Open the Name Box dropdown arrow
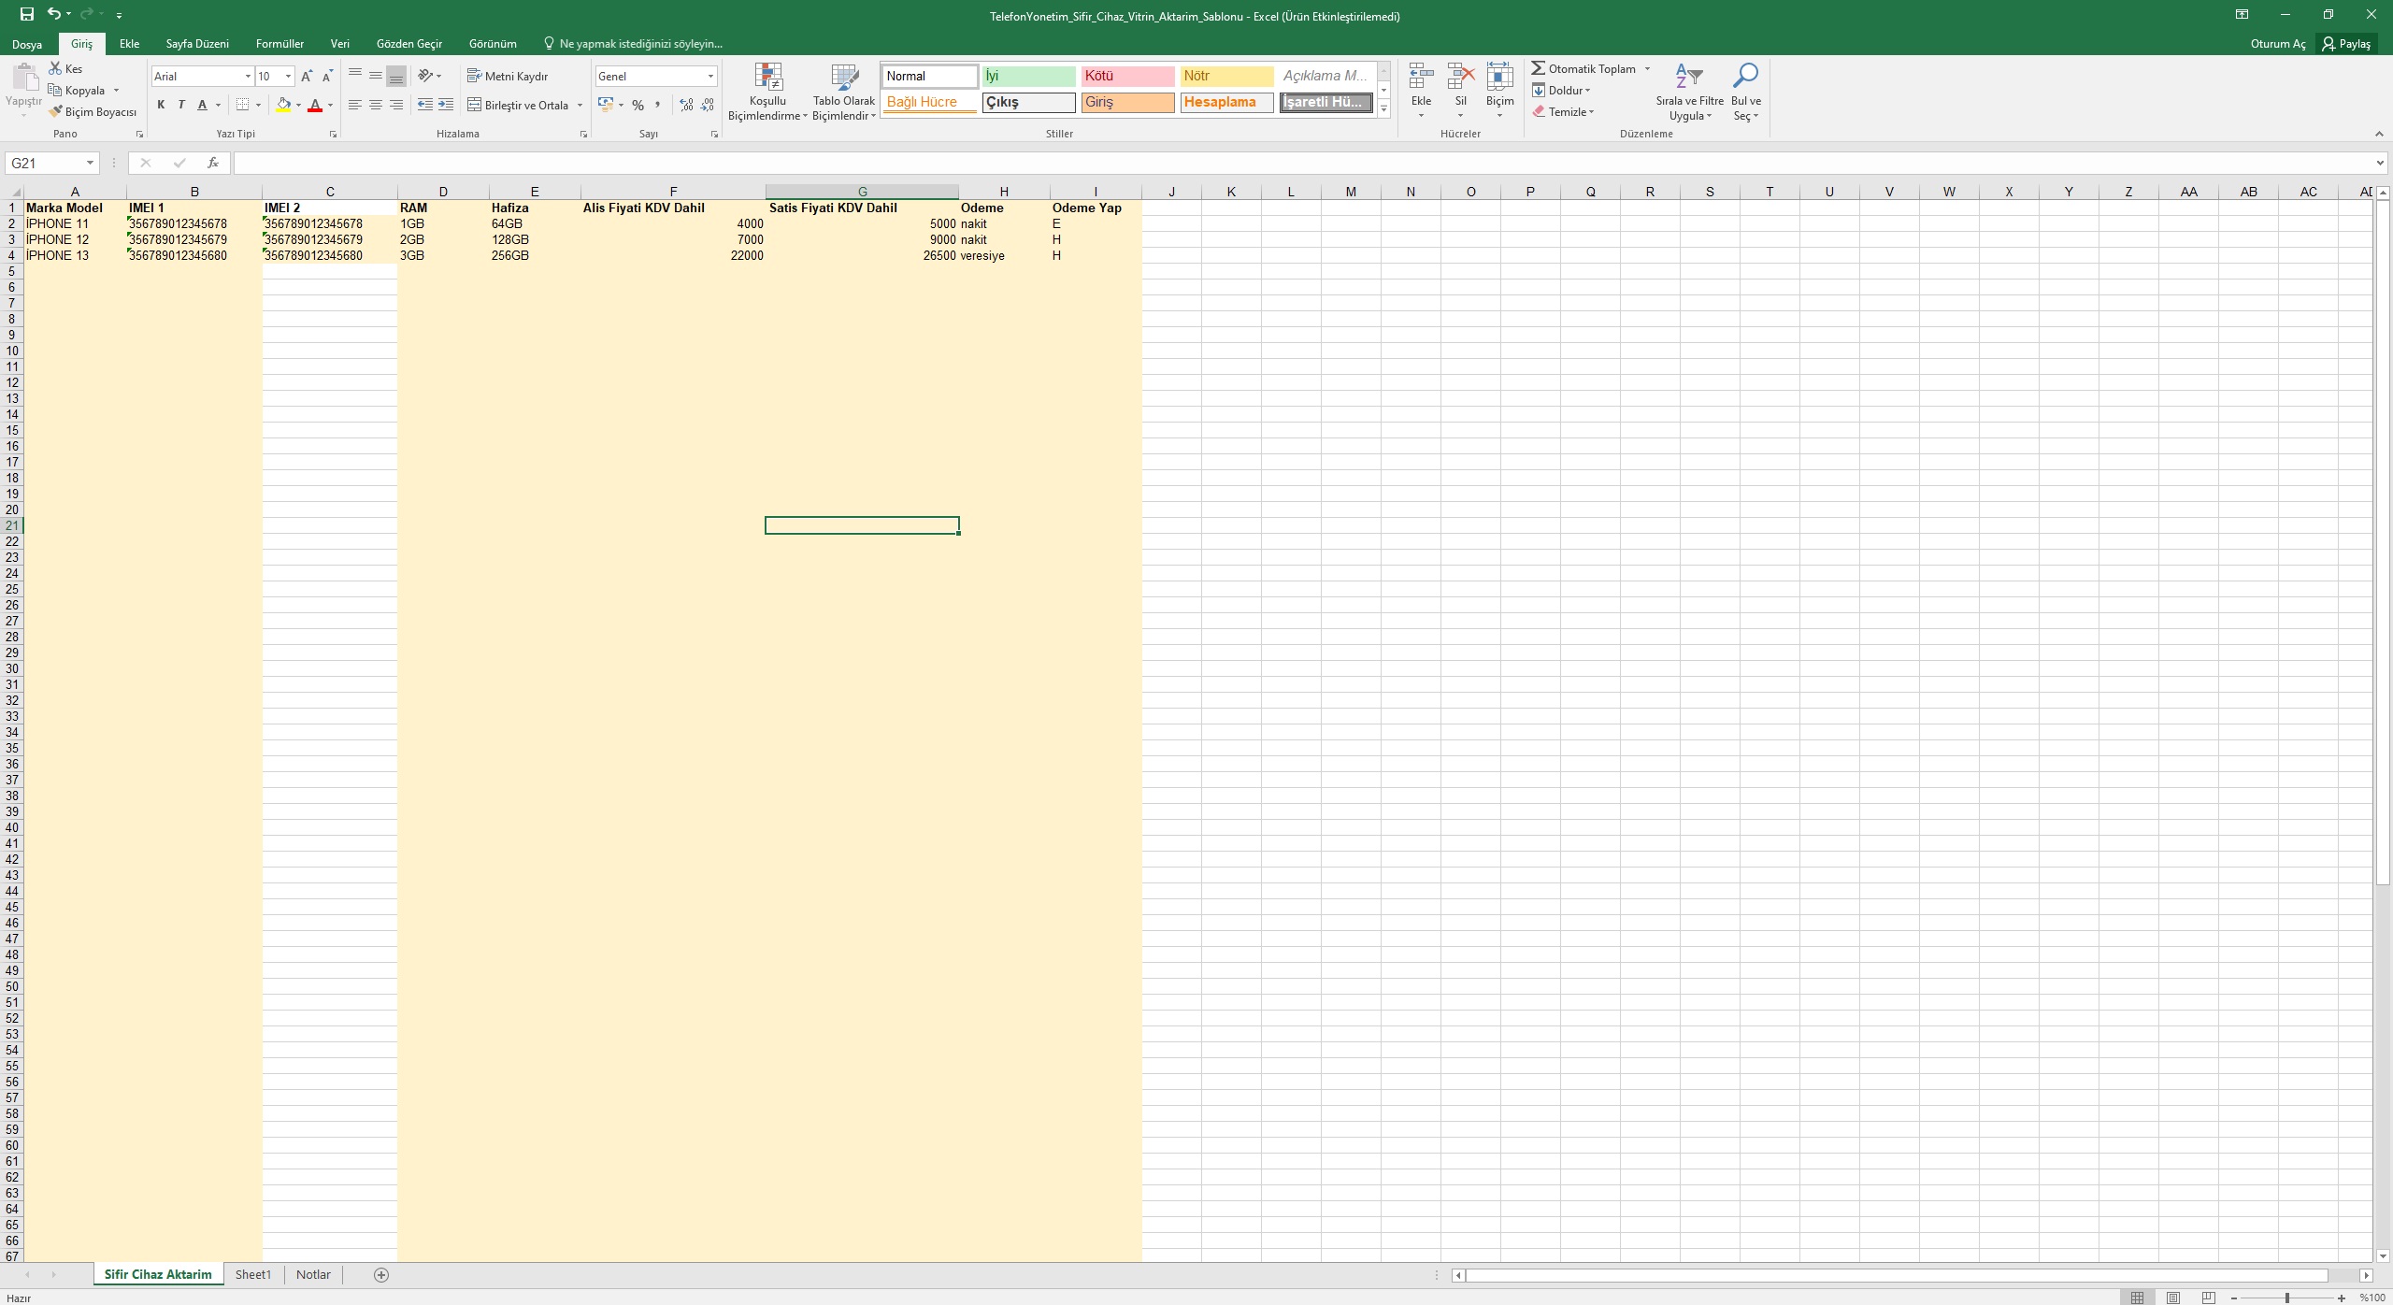 click(90, 163)
